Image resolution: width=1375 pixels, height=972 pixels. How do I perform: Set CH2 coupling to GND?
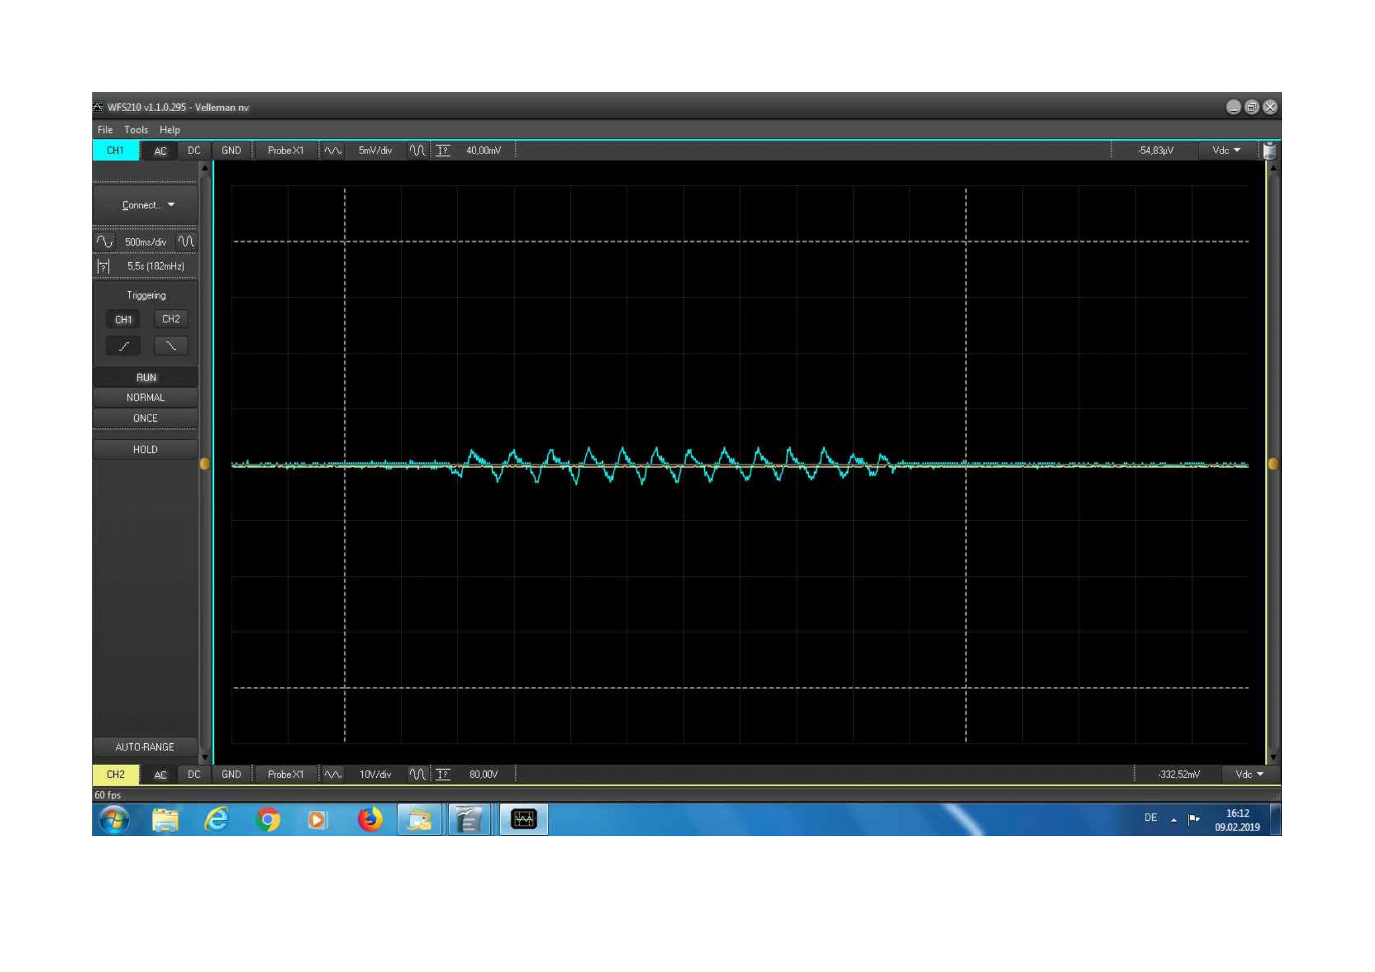pyautogui.click(x=231, y=775)
